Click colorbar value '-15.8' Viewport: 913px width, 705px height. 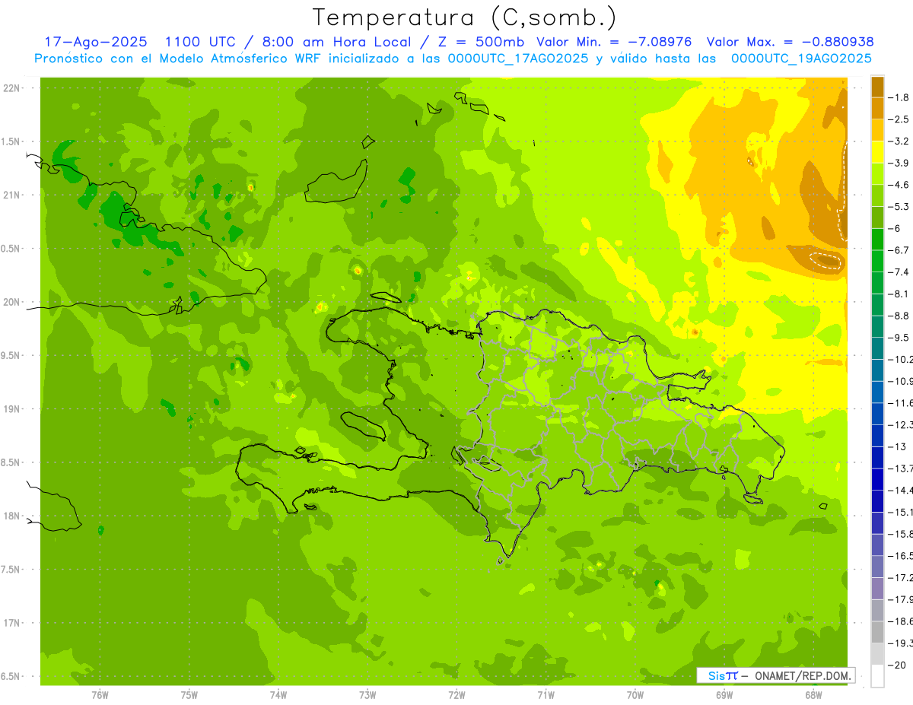900,535
